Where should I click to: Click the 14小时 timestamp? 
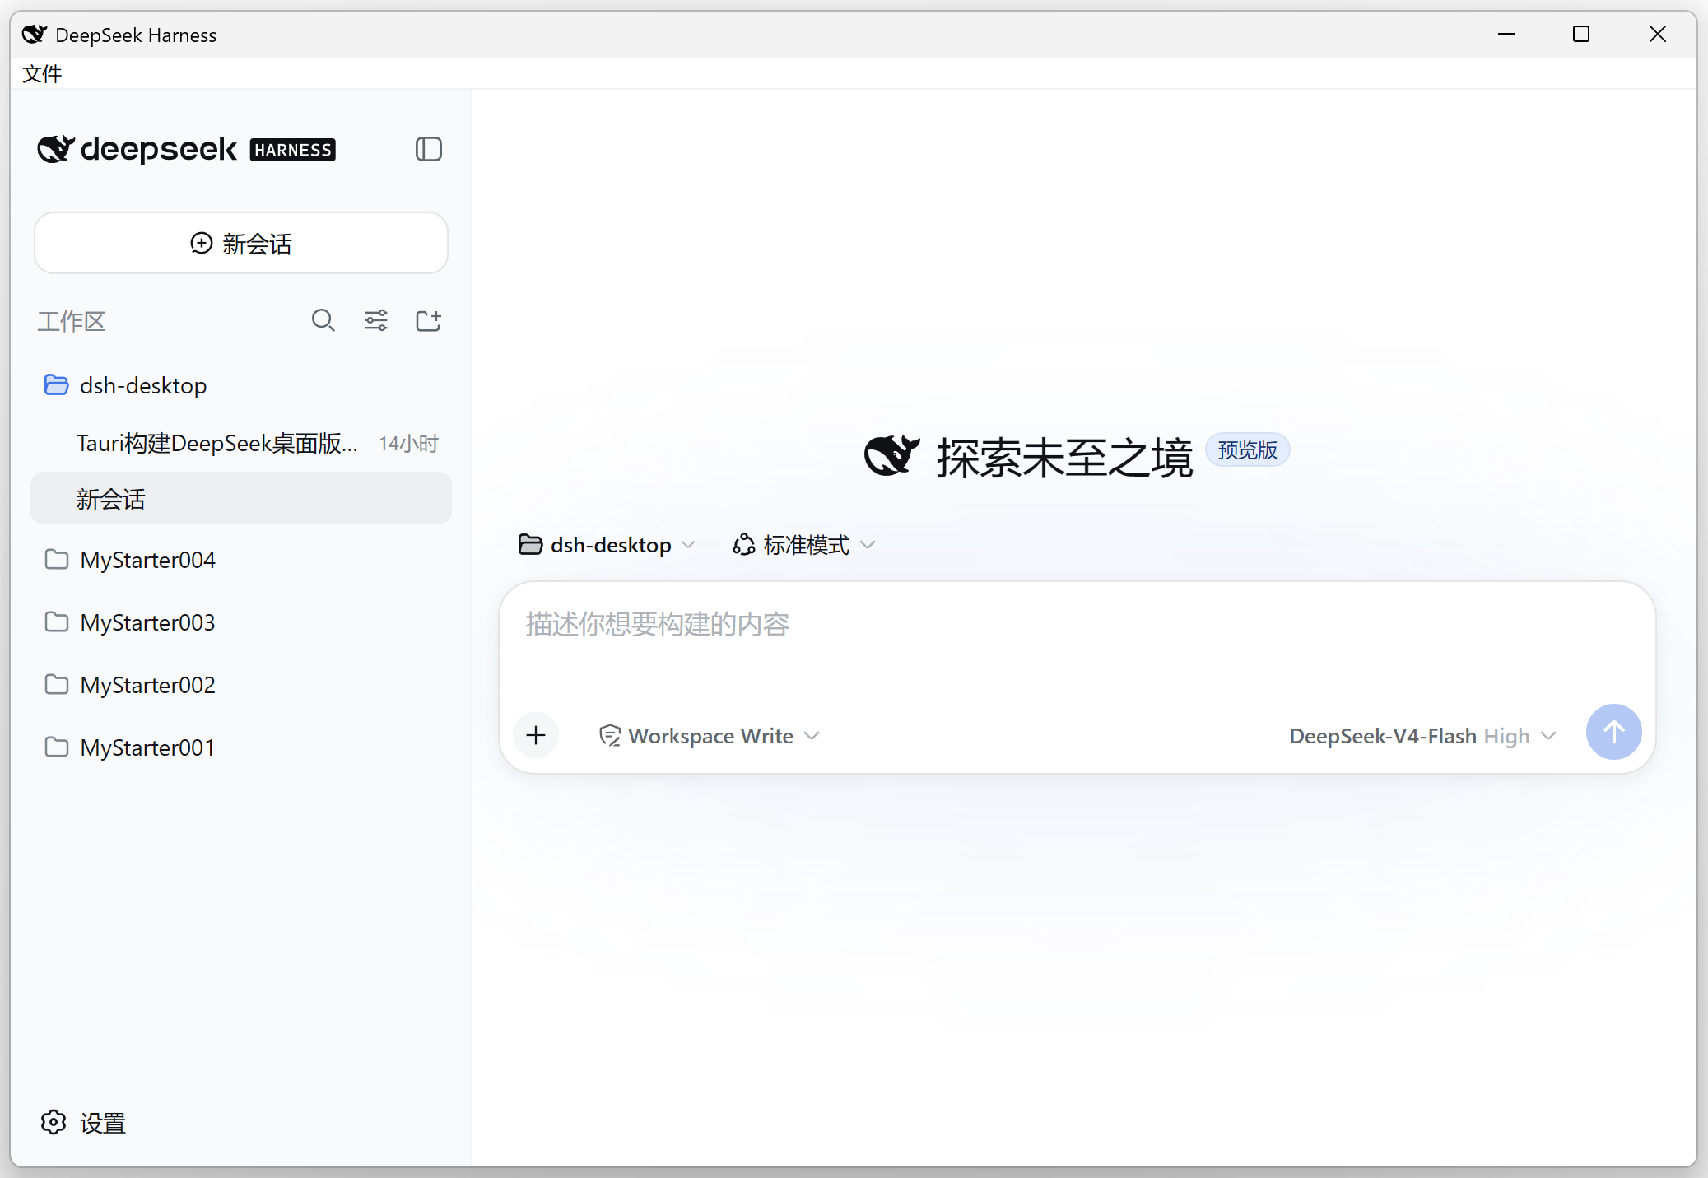pos(408,444)
